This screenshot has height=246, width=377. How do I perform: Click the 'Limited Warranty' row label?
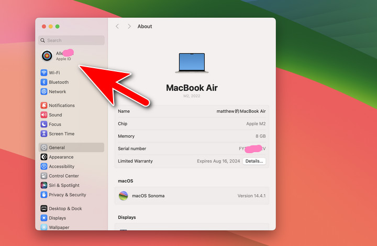point(135,161)
